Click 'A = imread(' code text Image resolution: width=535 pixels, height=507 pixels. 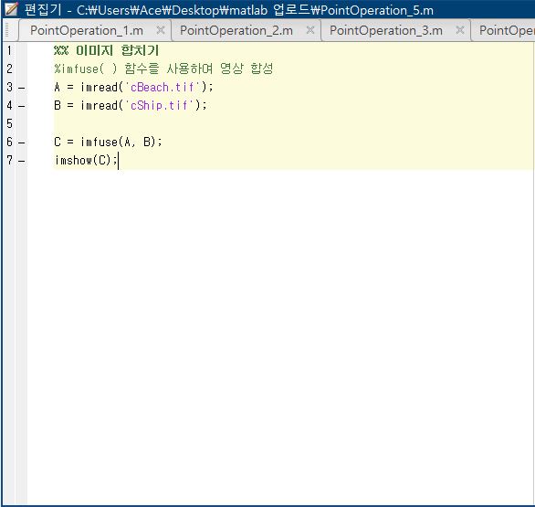tap(89, 88)
